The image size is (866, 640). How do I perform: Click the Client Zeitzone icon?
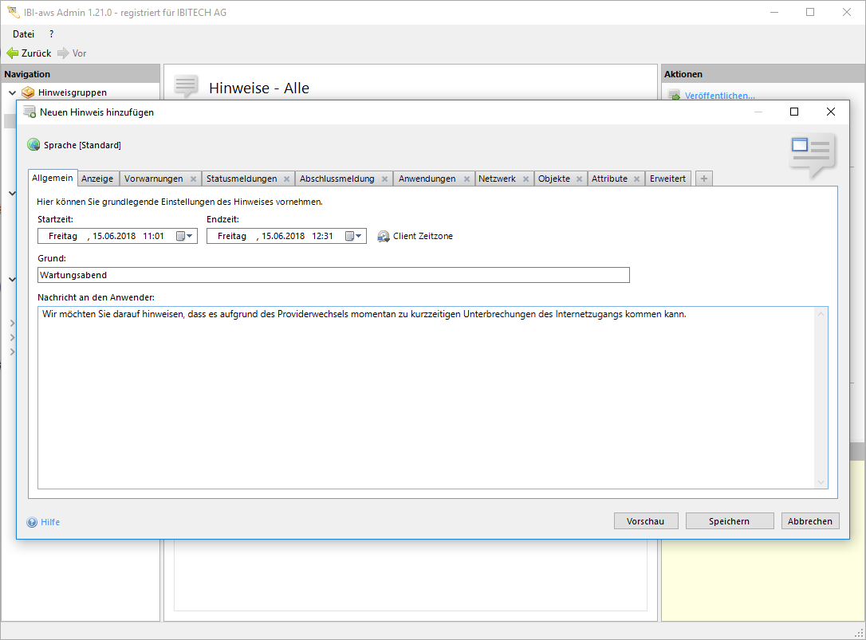(384, 237)
